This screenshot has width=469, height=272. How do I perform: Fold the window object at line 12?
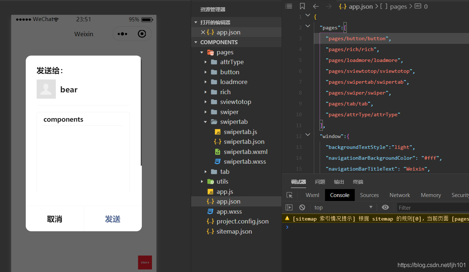[308, 135]
